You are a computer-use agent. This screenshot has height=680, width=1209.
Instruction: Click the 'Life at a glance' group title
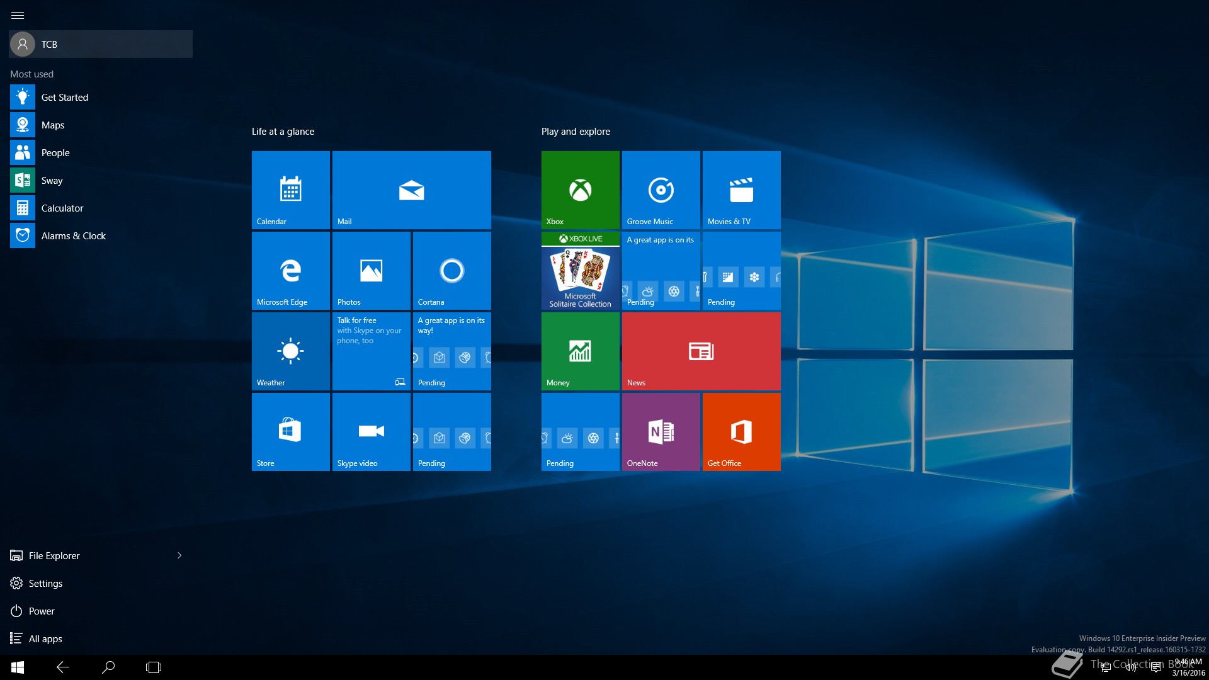point(283,132)
